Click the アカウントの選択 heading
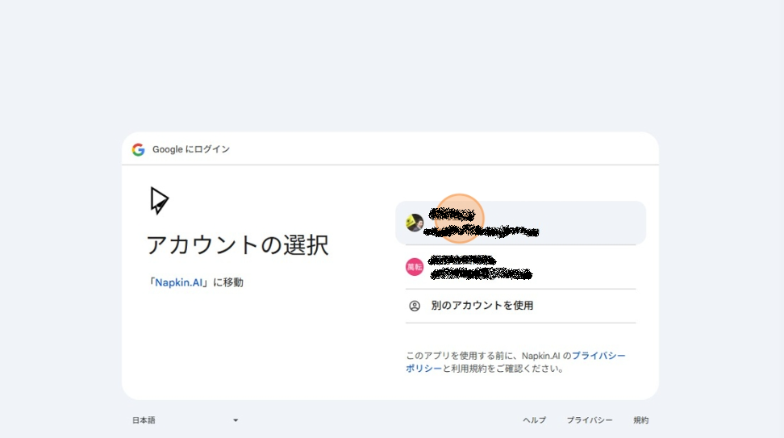Screen dimensions: 784x438 coord(237,245)
